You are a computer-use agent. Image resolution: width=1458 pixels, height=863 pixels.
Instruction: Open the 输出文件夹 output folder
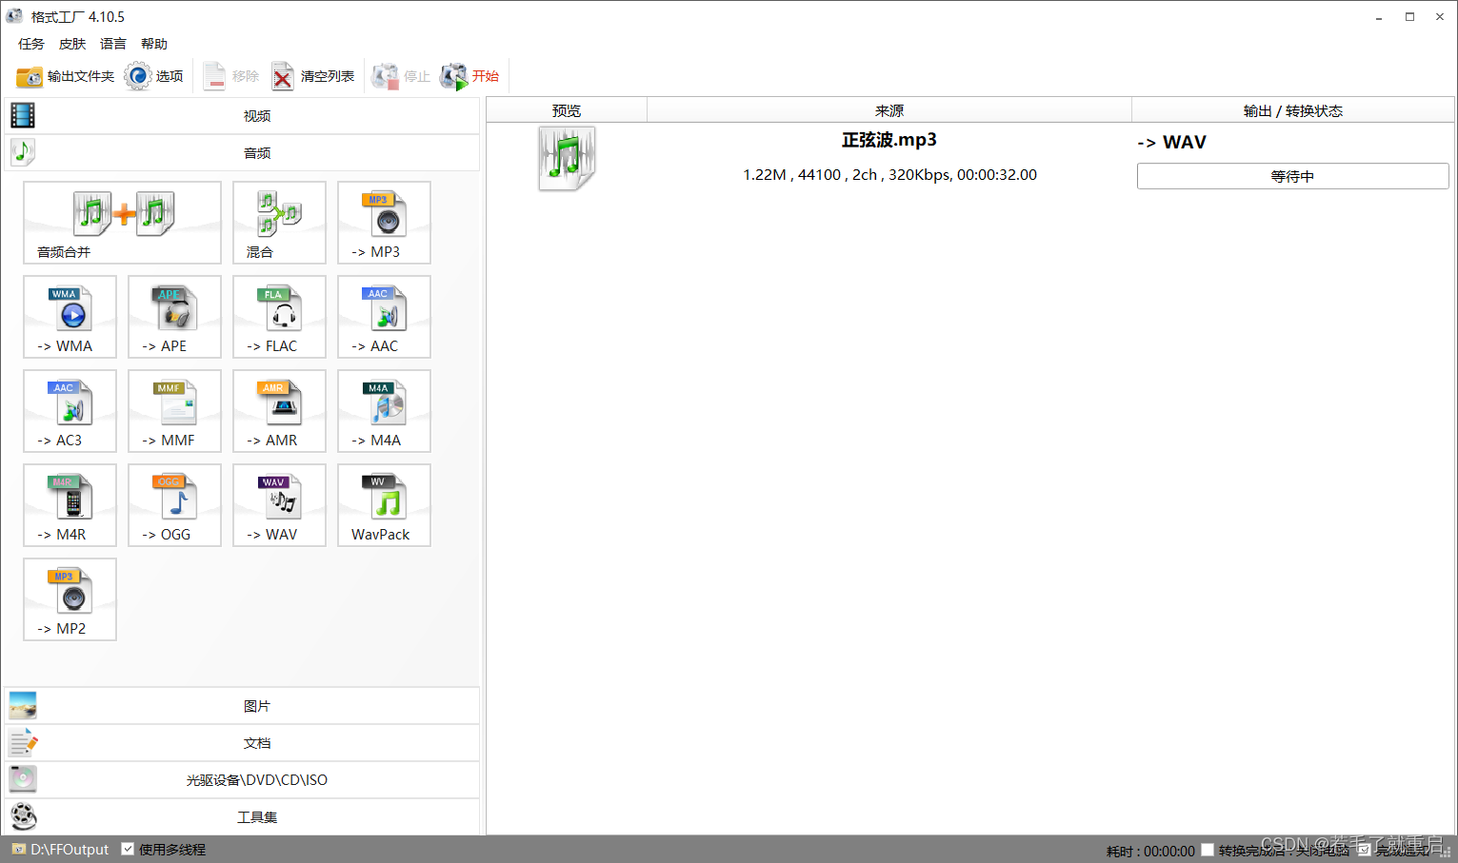(x=65, y=76)
